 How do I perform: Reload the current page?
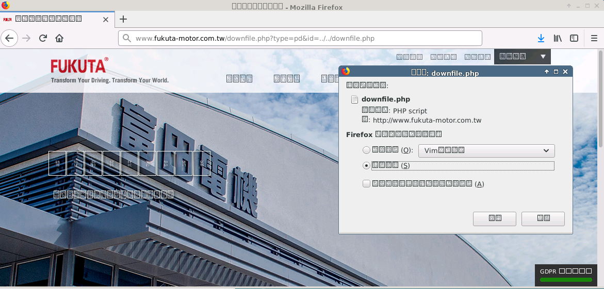(x=43, y=38)
